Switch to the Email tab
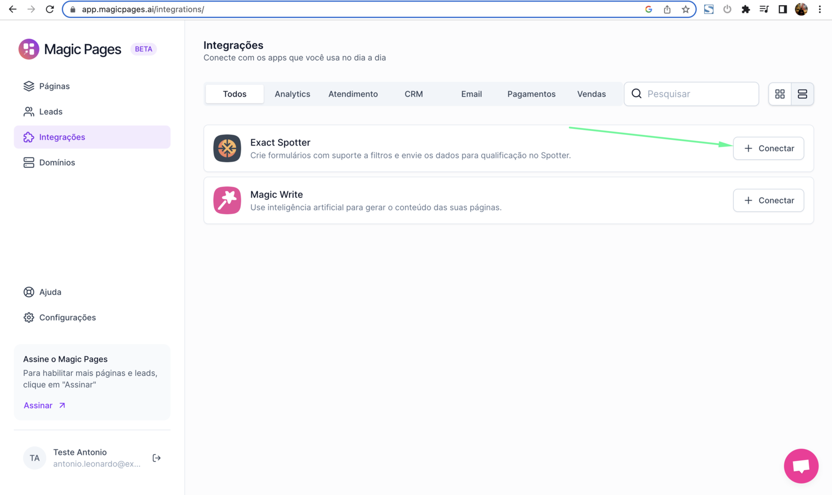The width and height of the screenshot is (832, 495). [x=471, y=94]
